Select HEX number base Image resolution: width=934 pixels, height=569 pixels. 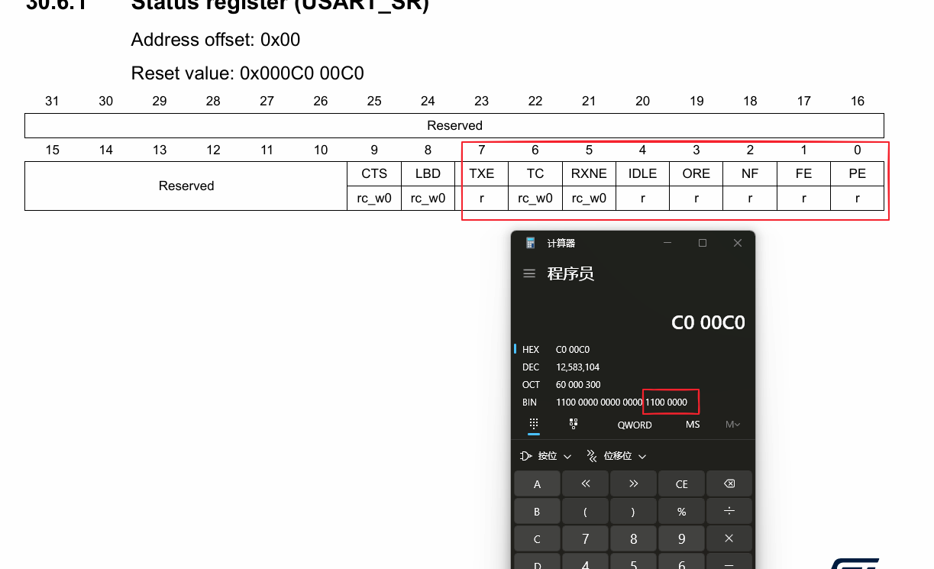tap(531, 350)
